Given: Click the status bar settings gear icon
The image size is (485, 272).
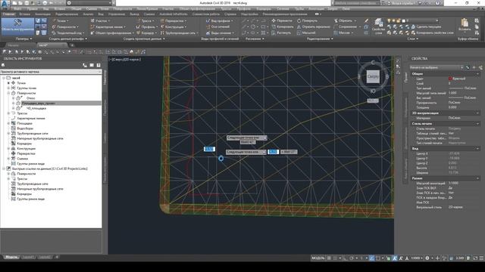Looking at the screenshot, I should pos(427,258).
